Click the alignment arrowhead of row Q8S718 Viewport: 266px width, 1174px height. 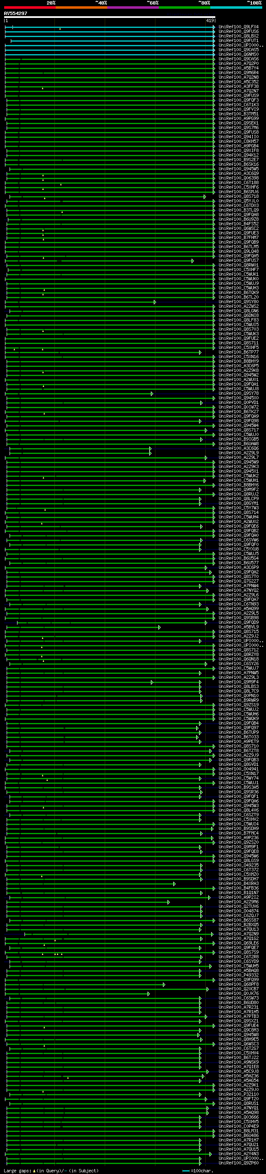click(204, 197)
